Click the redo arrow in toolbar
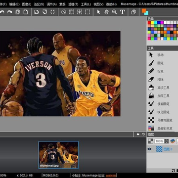The width and height of the screenshot is (178, 178). [x=10, y=12]
